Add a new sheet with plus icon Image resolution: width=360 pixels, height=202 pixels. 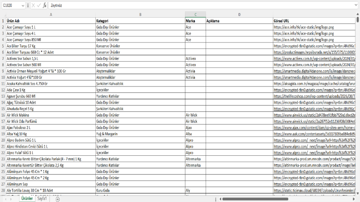58,199
